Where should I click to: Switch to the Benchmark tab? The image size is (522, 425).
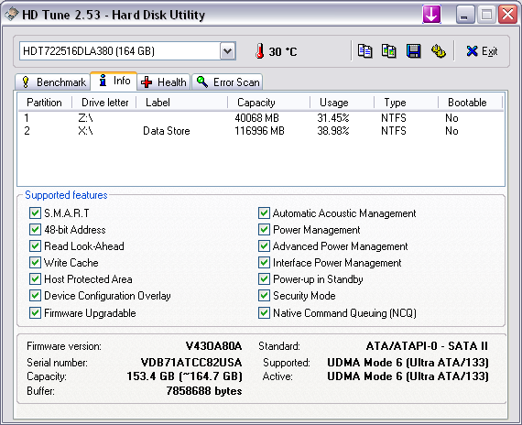[52, 82]
